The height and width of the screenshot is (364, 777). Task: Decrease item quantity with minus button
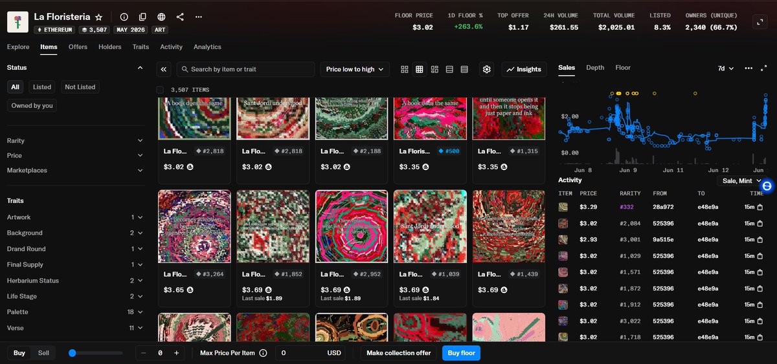143,353
